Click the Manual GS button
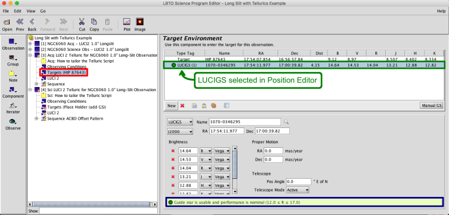This screenshot has width=449, height=215. pyautogui.click(x=431, y=105)
